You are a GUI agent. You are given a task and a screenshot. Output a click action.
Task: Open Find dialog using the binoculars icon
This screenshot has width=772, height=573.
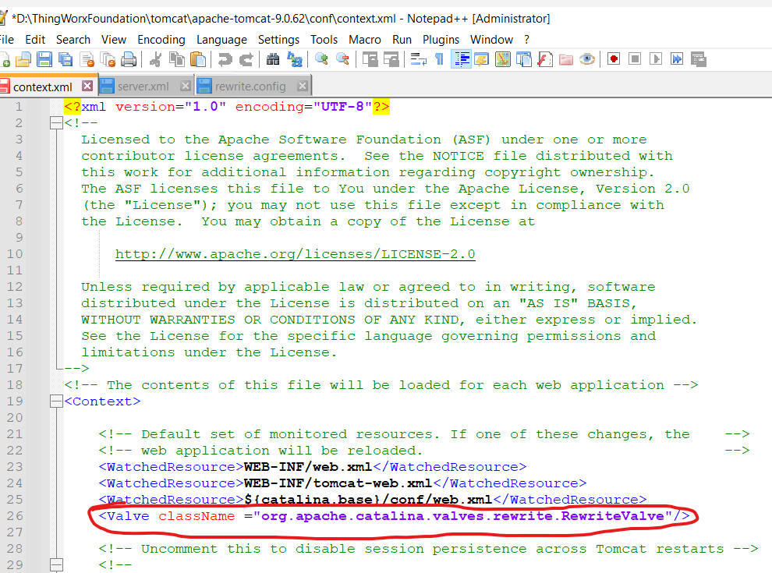[271, 59]
